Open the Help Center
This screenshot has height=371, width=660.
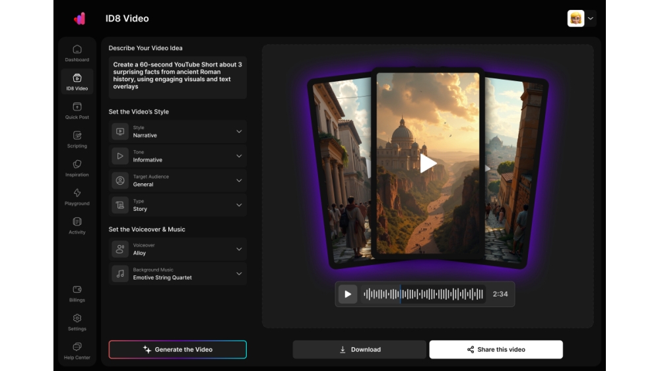pyautogui.click(x=77, y=351)
